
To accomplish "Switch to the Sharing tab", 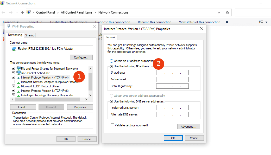I will coord(30,35).
